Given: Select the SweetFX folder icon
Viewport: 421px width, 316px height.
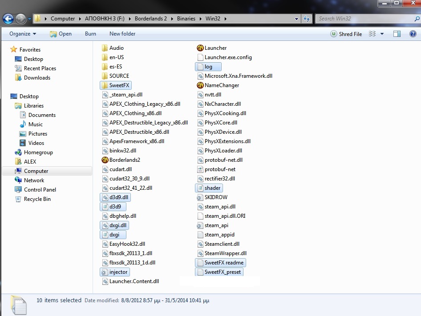Looking at the screenshot, I should click(x=105, y=85).
